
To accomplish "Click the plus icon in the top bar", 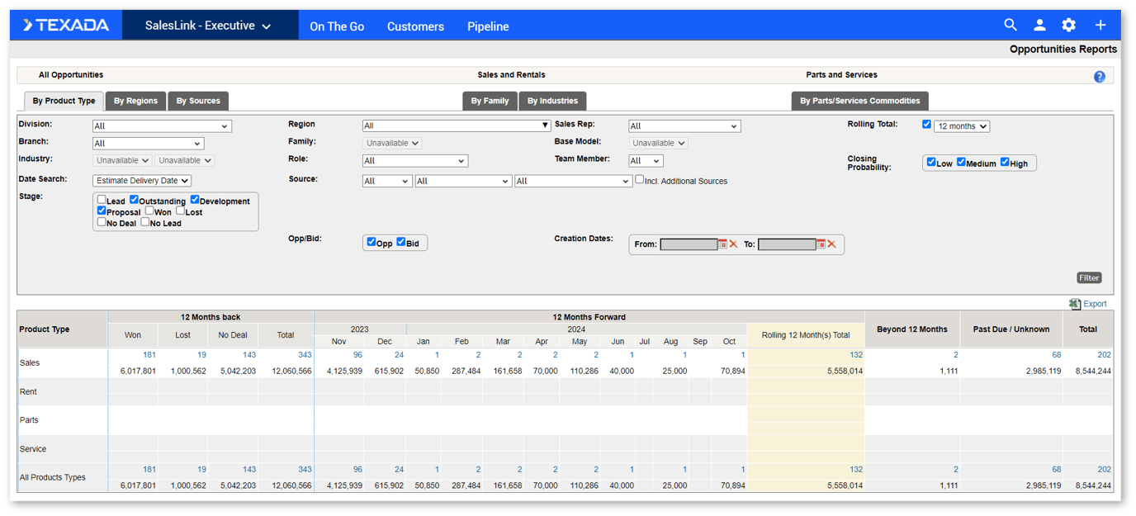I will 1100,25.
